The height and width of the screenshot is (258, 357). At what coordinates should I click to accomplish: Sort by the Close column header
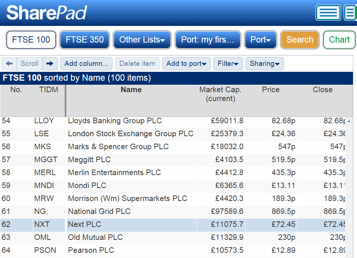coord(322,101)
